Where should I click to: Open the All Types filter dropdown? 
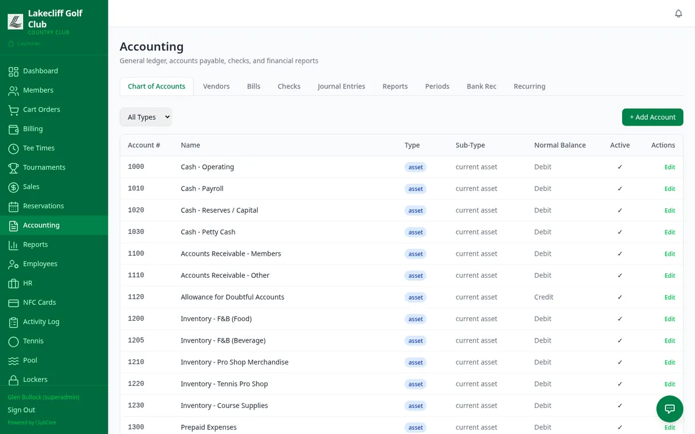pos(146,117)
